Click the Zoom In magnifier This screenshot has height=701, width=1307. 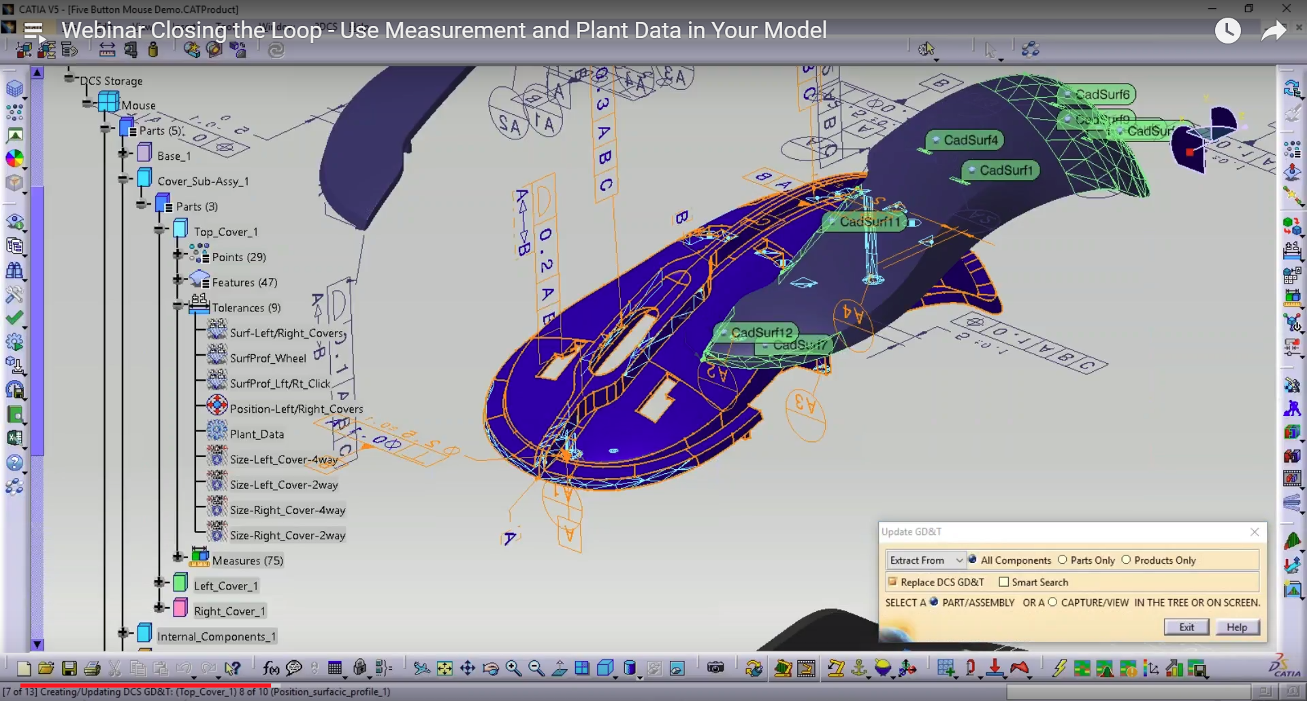point(513,668)
